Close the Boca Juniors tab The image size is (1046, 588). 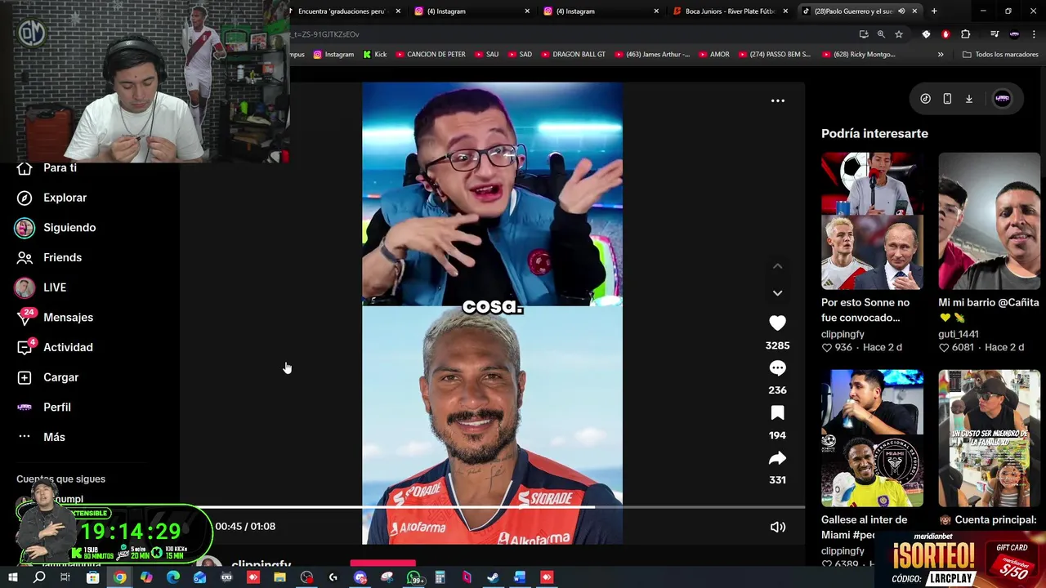pyautogui.click(x=785, y=11)
